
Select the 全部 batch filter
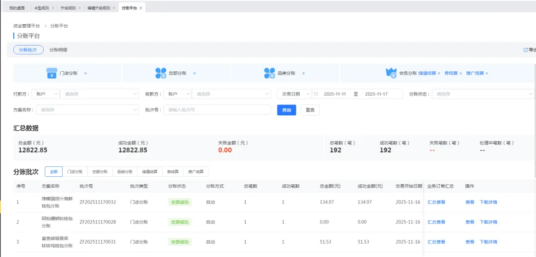pyautogui.click(x=54, y=172)
